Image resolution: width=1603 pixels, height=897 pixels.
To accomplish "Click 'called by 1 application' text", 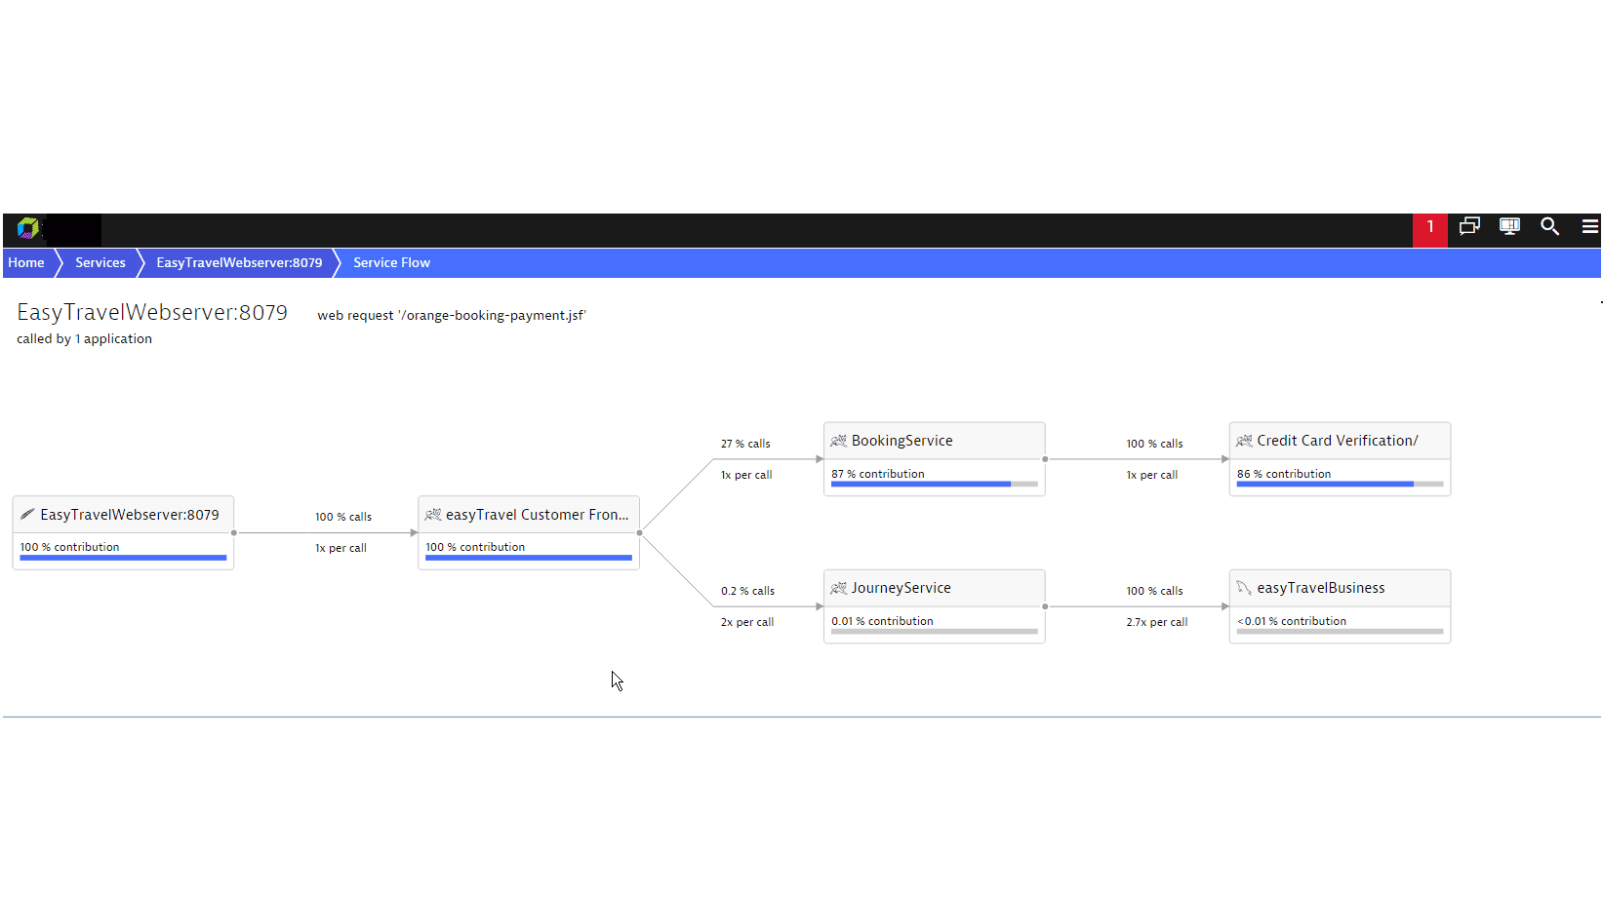I will [84, 338].
